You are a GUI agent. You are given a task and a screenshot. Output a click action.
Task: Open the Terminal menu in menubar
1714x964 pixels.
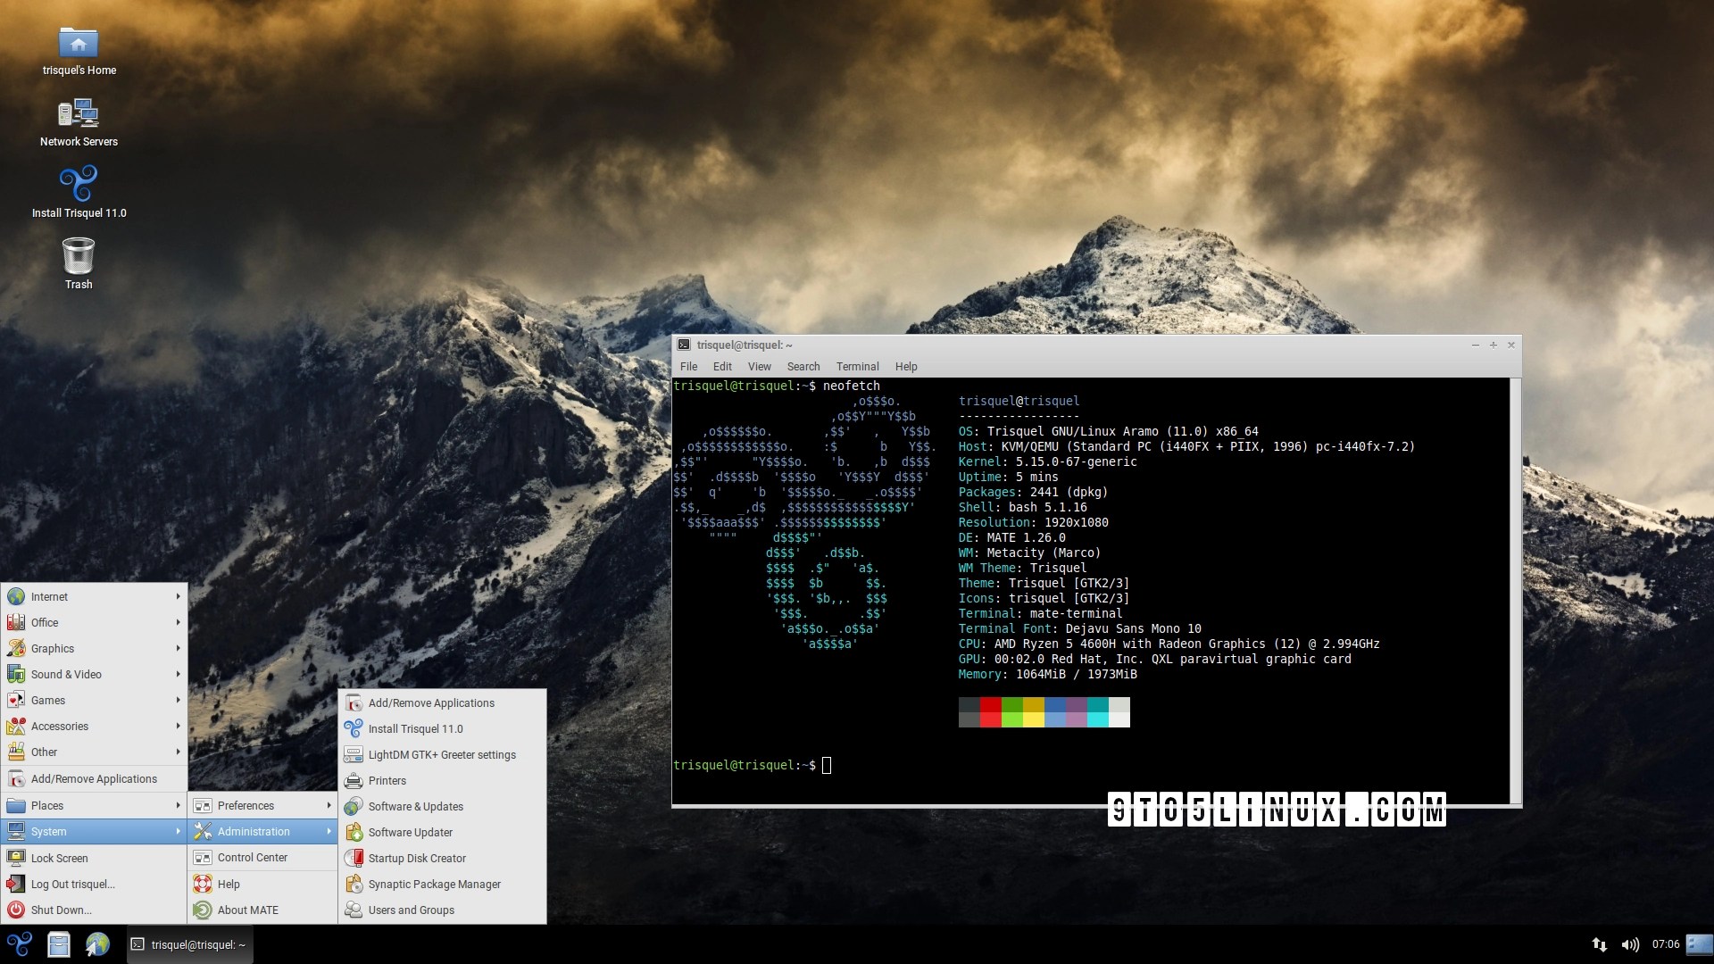pyautogui.click(x=857, y=367)
